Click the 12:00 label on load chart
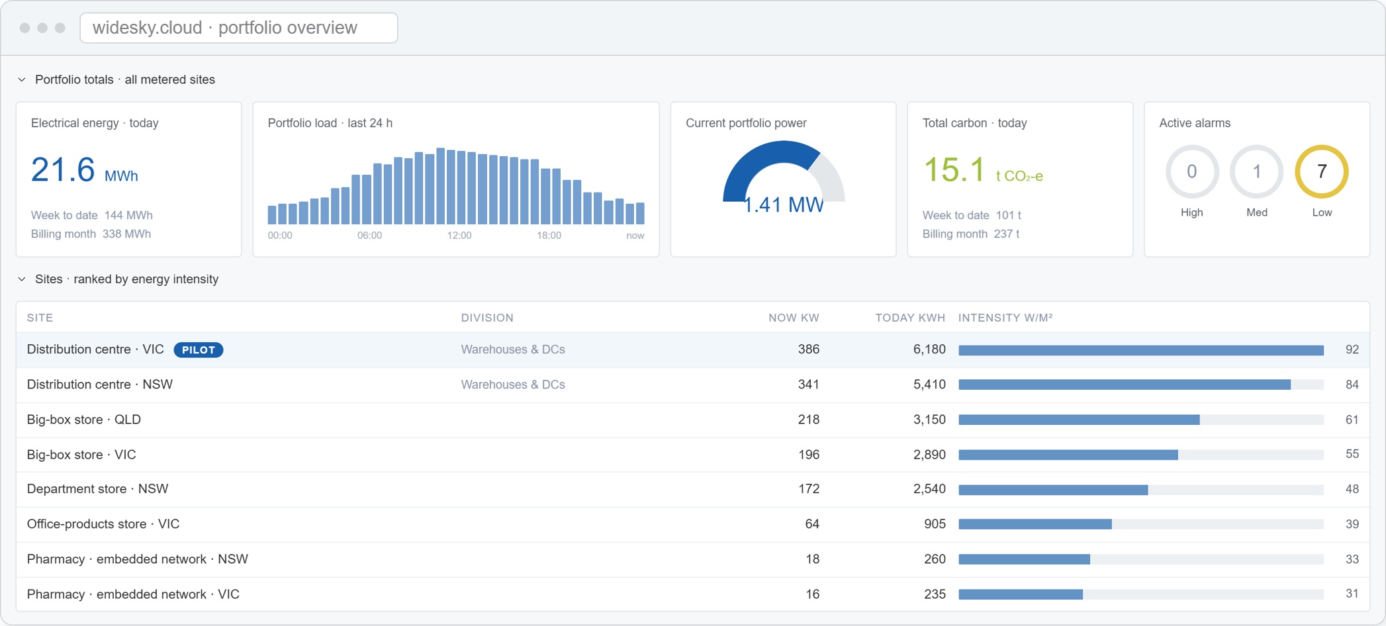 [459, 236]
